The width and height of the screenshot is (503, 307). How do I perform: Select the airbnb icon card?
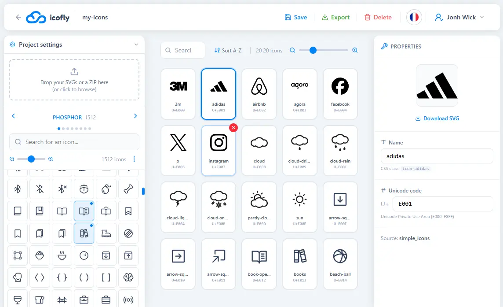tap(259, 94)
